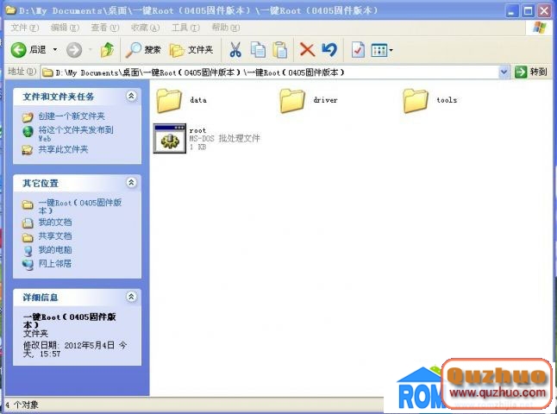Open the Properties checkmark sheet icon
The image size is (557, 414).
[358, 50]
